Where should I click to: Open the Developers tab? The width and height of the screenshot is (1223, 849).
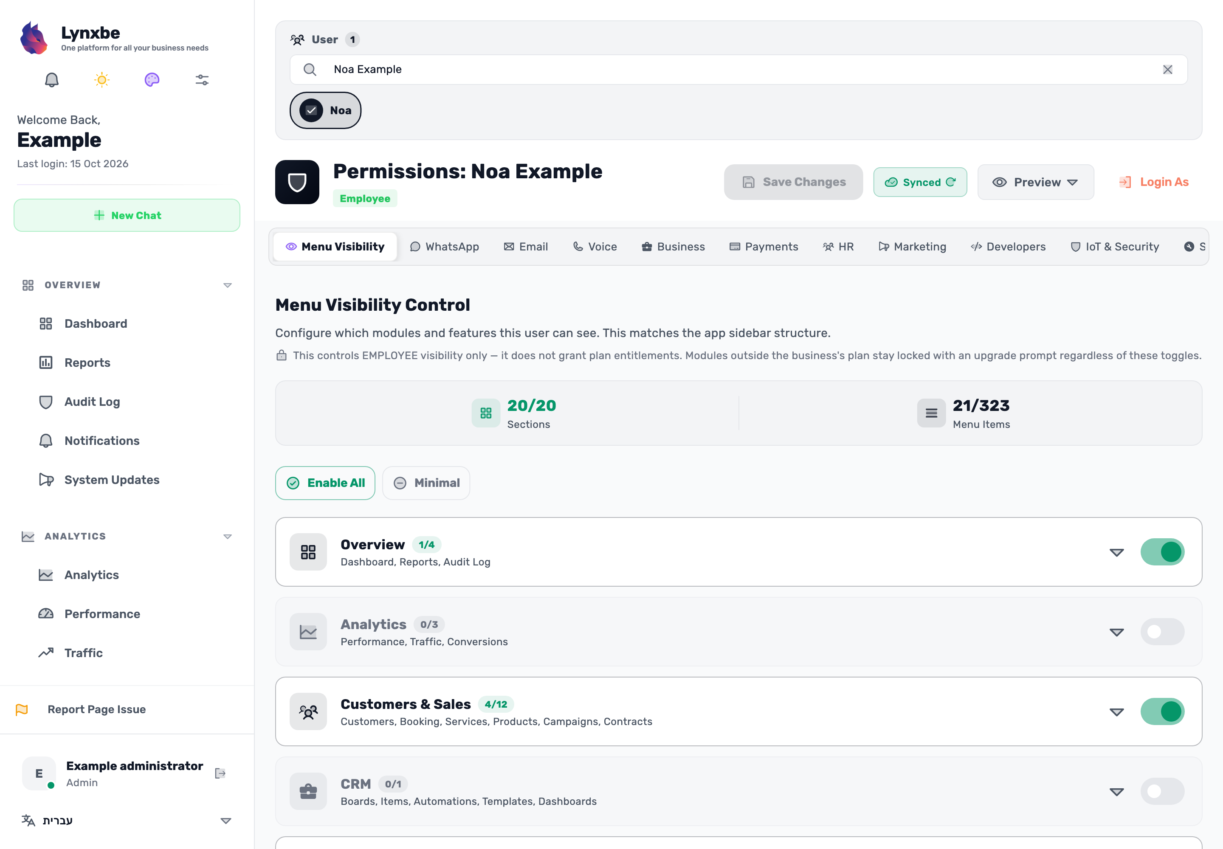[1008, 247]
